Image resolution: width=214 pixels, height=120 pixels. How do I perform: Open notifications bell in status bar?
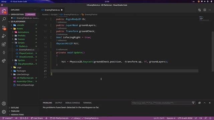coord(210,118)
